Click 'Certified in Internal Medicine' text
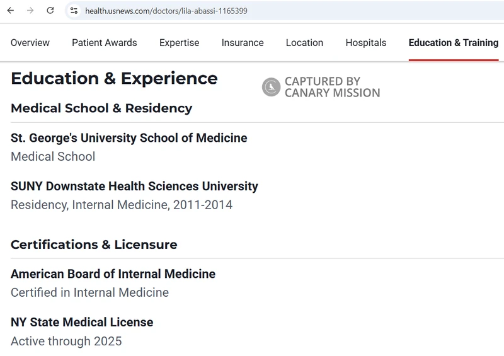This screenshot has height=356, width=504. 89,292
